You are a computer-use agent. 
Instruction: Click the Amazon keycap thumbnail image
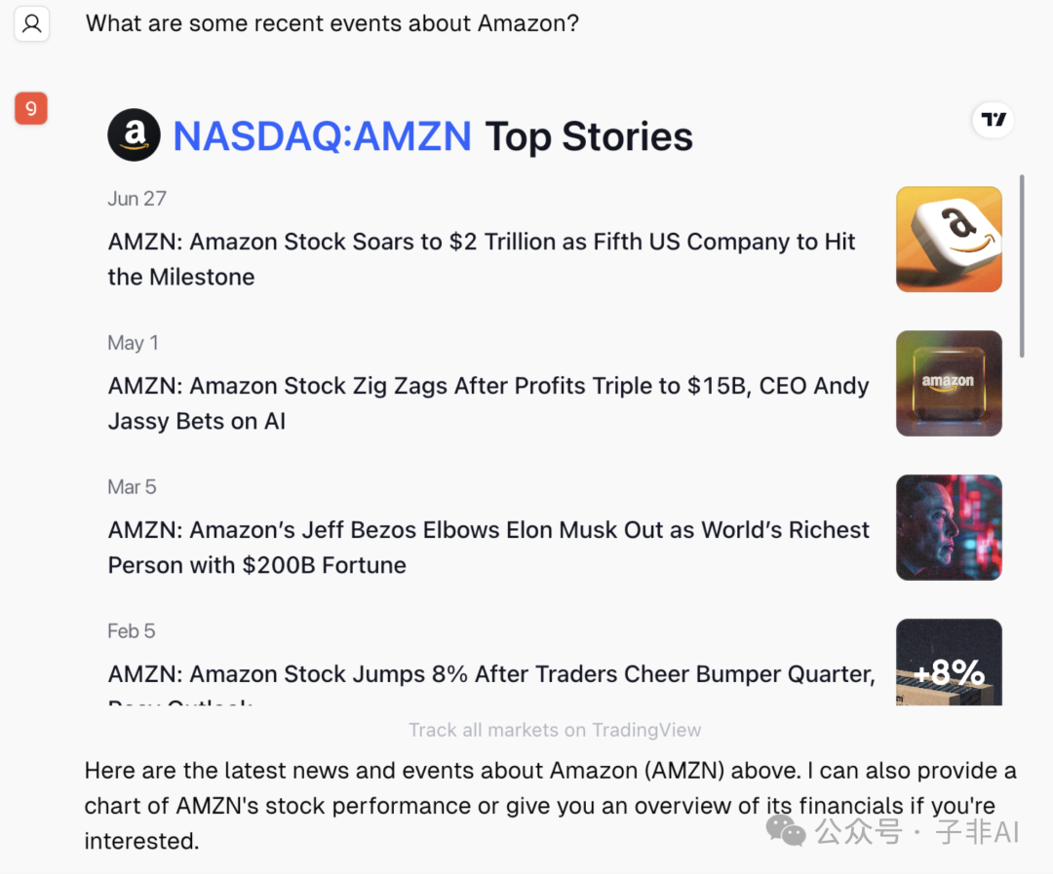[949, 239]
